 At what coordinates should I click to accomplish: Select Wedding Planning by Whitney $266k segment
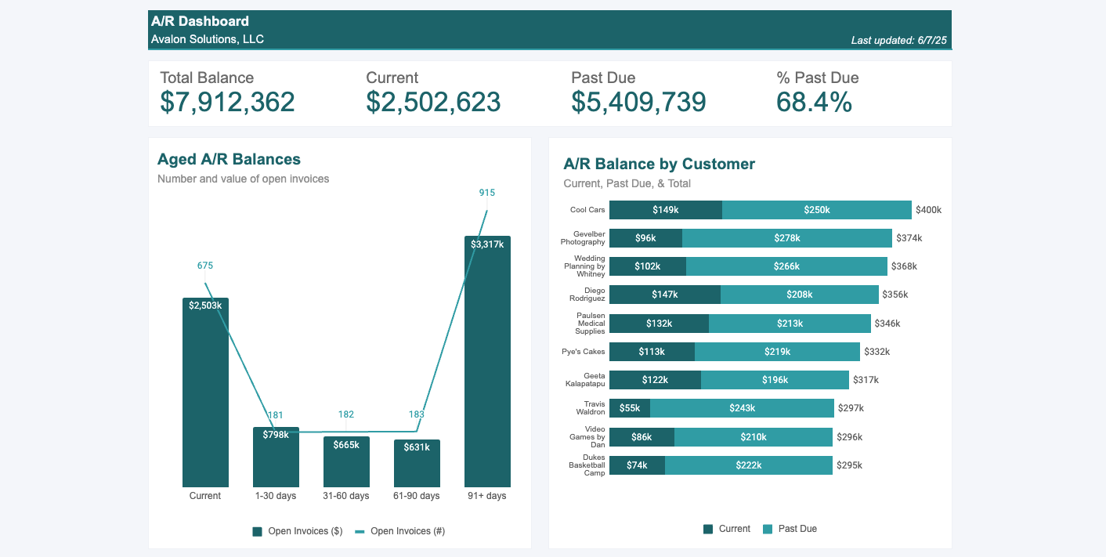pyautogui.click(x=786, y=266)
